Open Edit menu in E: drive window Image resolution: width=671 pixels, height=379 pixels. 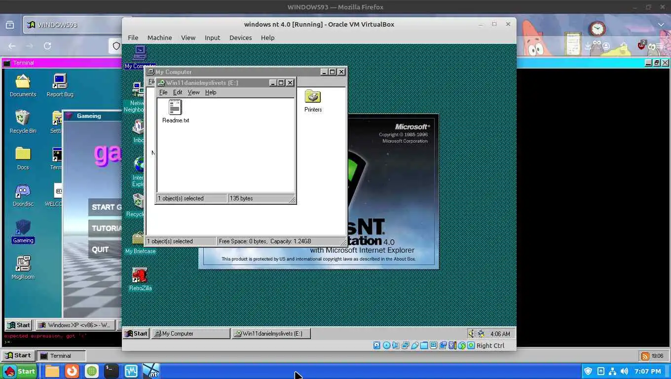(178, 92)
